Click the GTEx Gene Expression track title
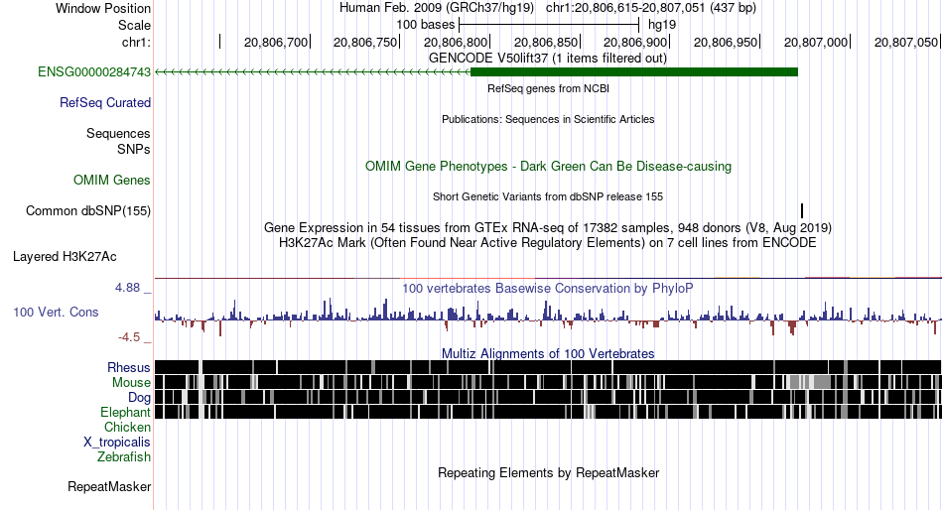 pos(548,228)
